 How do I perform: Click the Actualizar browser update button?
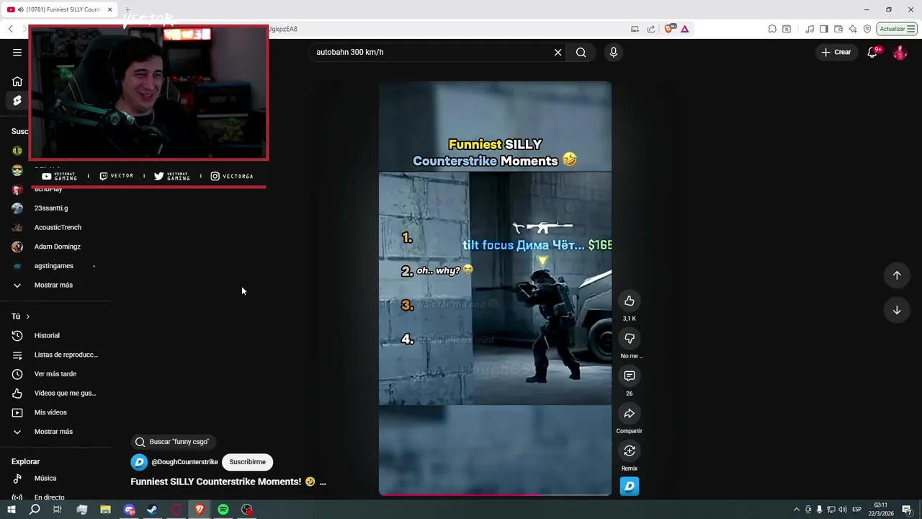pyautogui.click(x=898, y=29)
